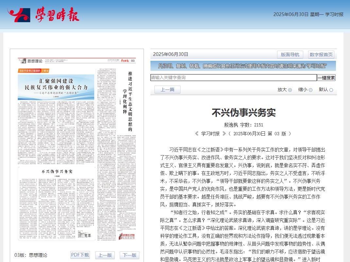Open 不兴伪事兴务实 article in page thumbnail
The height and width of the screenshot is (262, 350).
[x=57, y=172]
